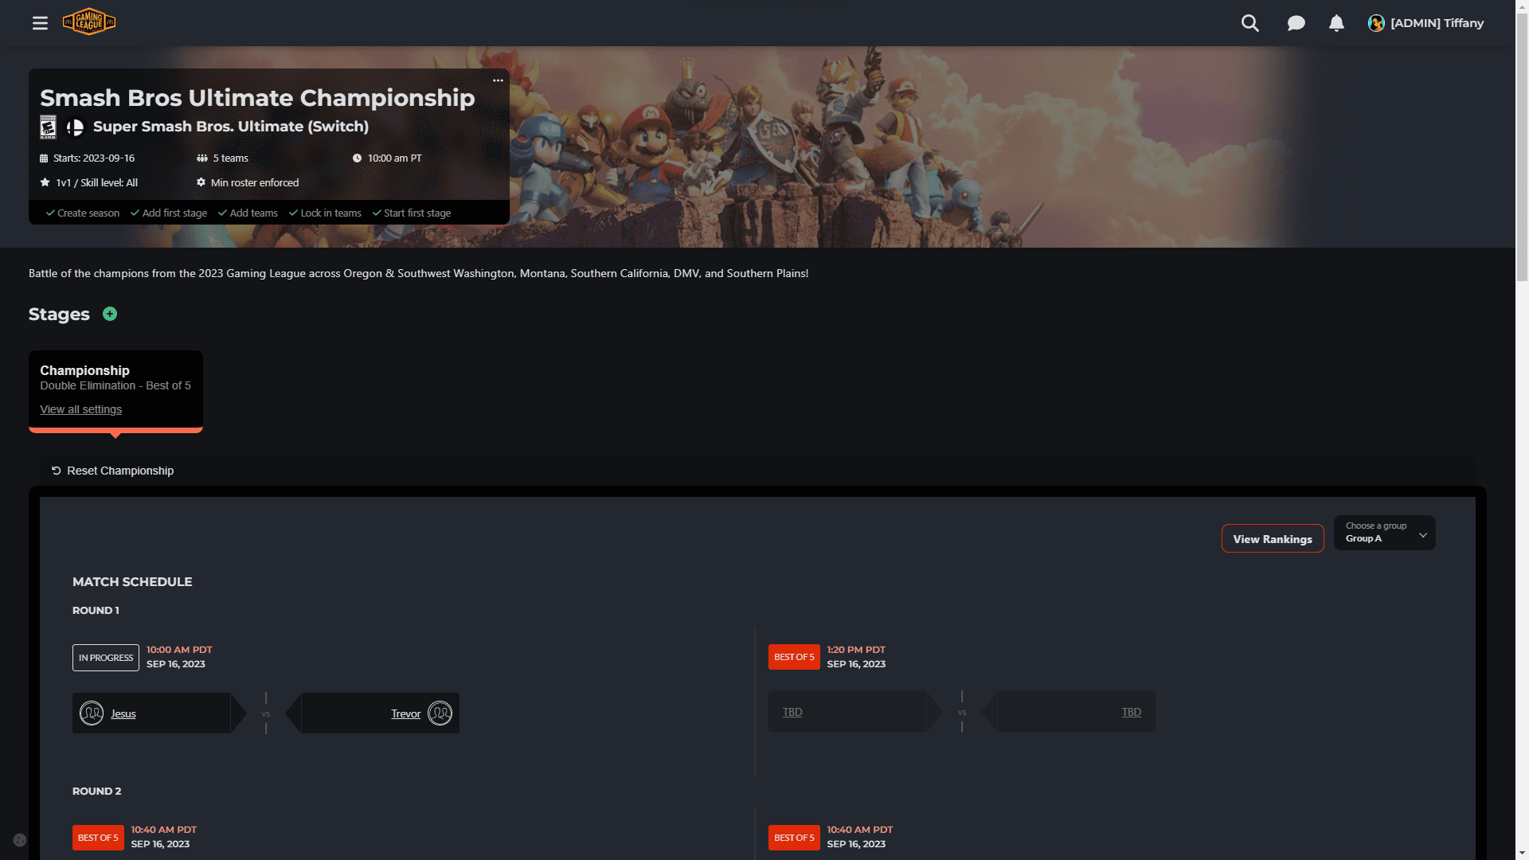This screenshot has width=1529, height=860.
Task: Select the Championship stage tab
Action: [115, 390]
